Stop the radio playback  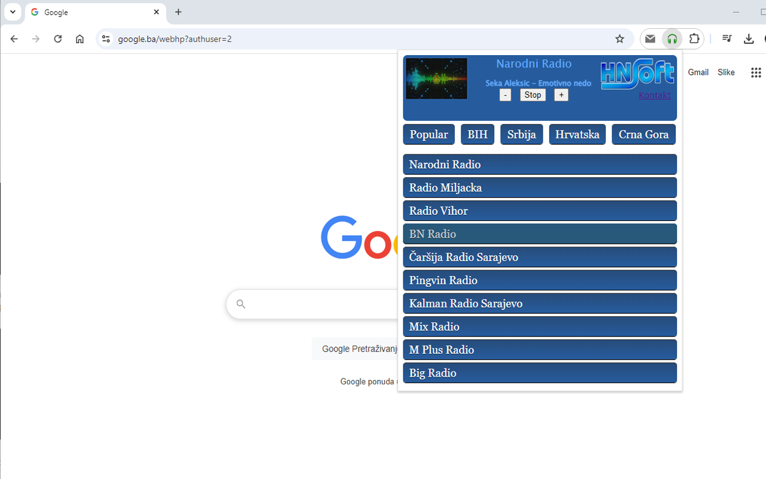pos(533,95)
